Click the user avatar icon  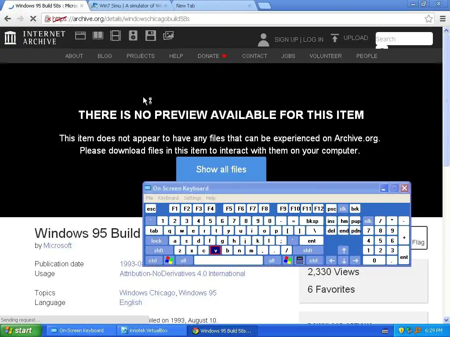[x=263, y=39]
